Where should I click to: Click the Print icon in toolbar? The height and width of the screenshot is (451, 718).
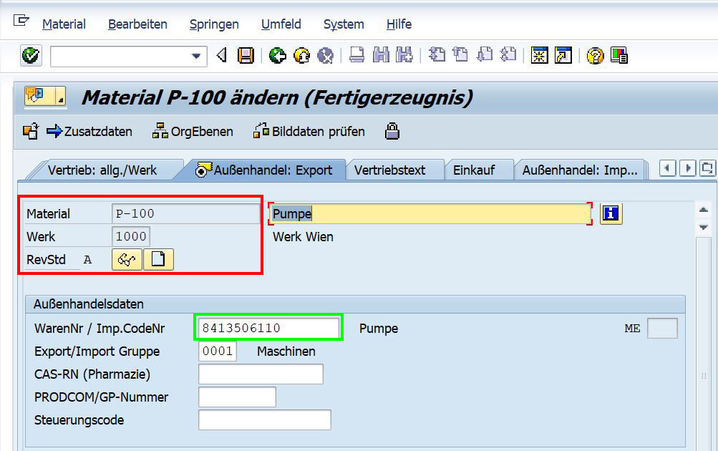point(357,56)
